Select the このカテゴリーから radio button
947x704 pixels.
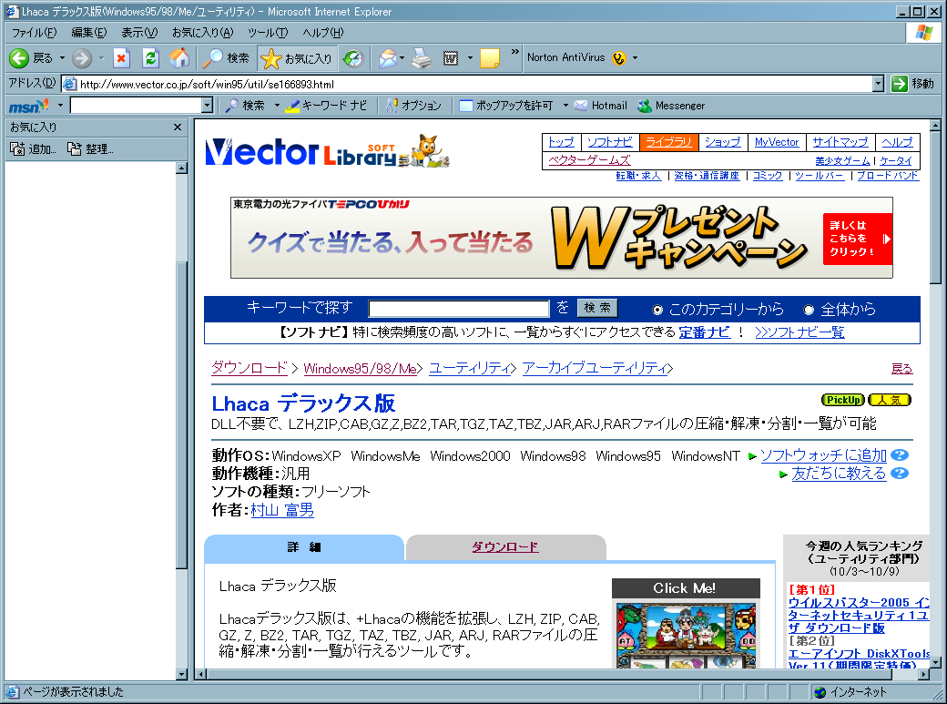tap(657, 310)
